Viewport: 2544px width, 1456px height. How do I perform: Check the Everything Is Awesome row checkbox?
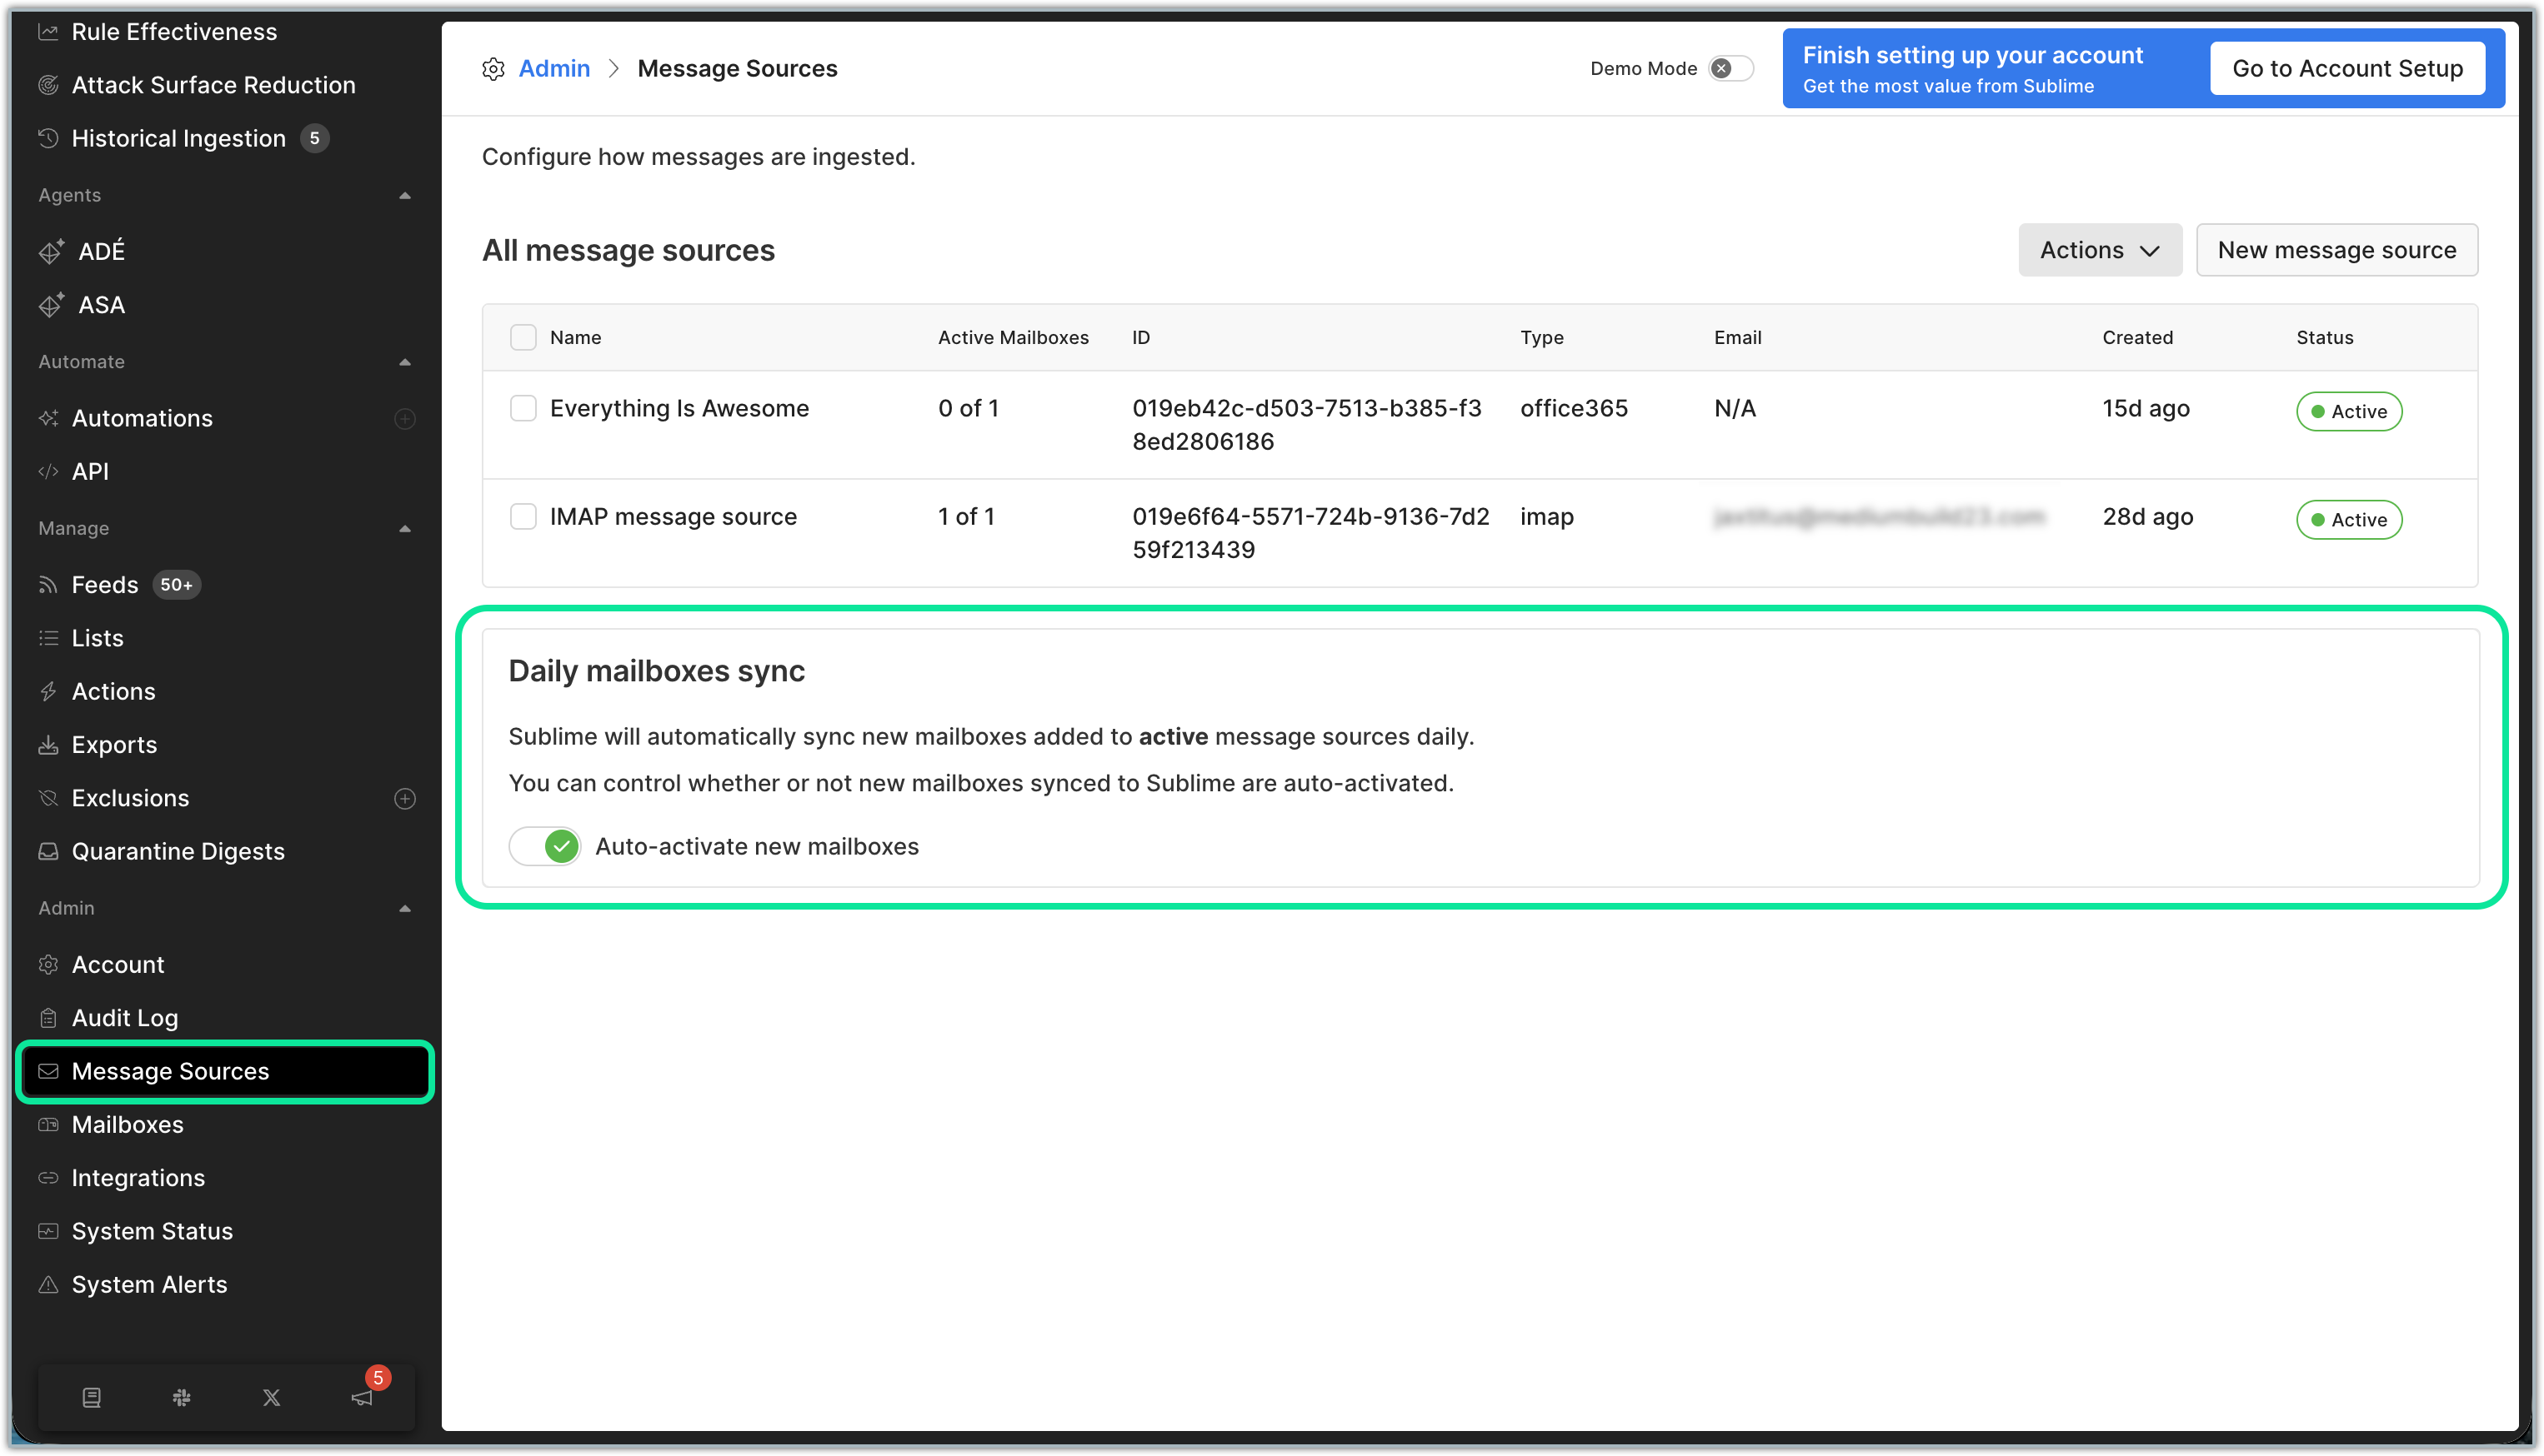(523, 408)
